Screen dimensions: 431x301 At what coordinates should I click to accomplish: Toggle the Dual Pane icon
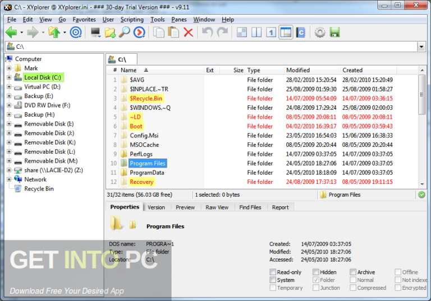(x=256, y=33)
